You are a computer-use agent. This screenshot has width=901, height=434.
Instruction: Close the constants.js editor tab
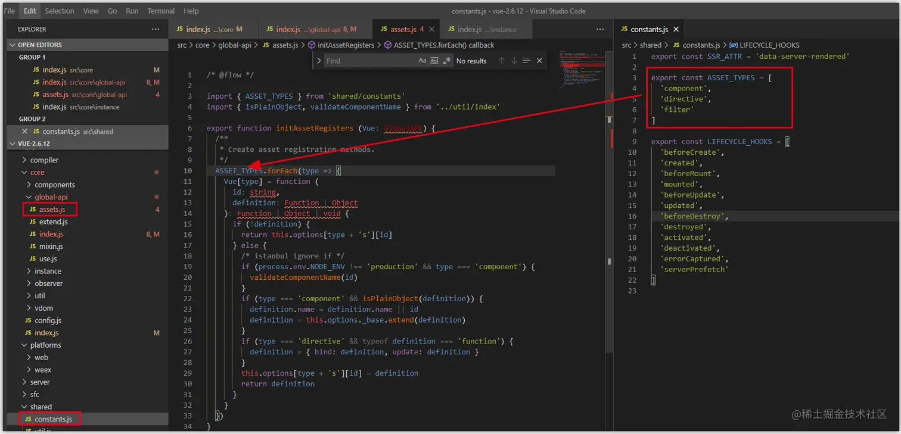coord(676,29)
